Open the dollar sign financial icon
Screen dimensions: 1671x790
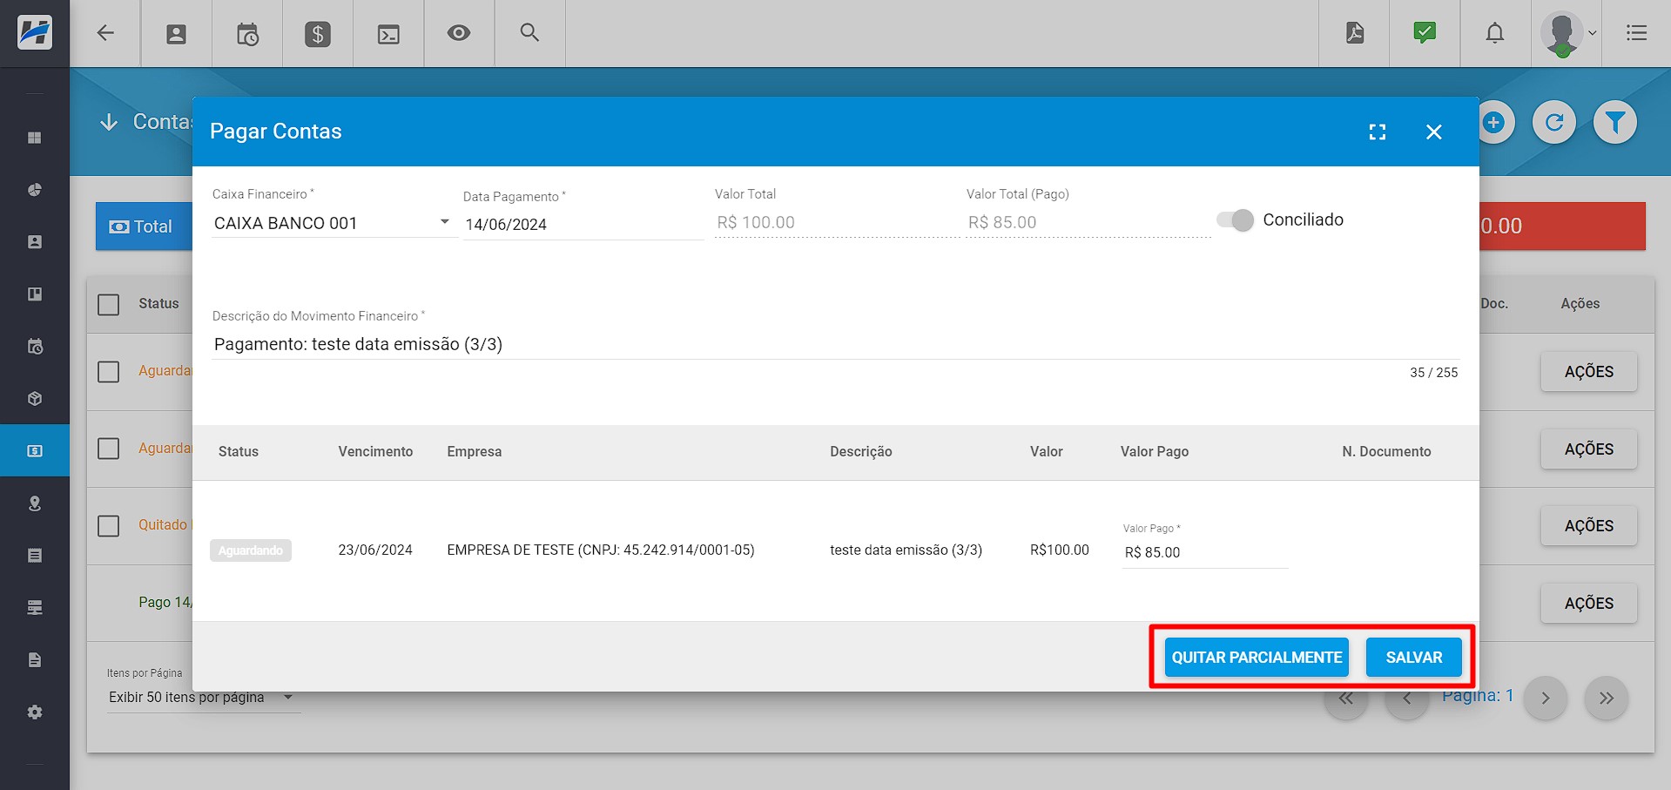[x=318, y=34]
